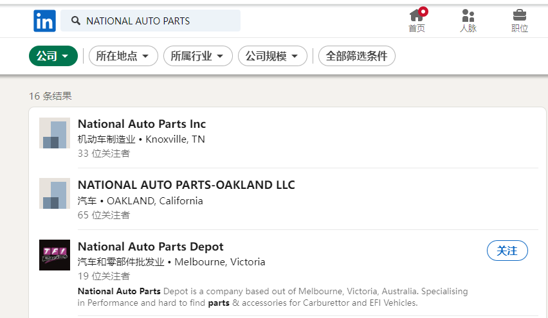Click '33 位关注者' follower count
Viewport: 548px width, 318px height.
click(x=104, y=154)
